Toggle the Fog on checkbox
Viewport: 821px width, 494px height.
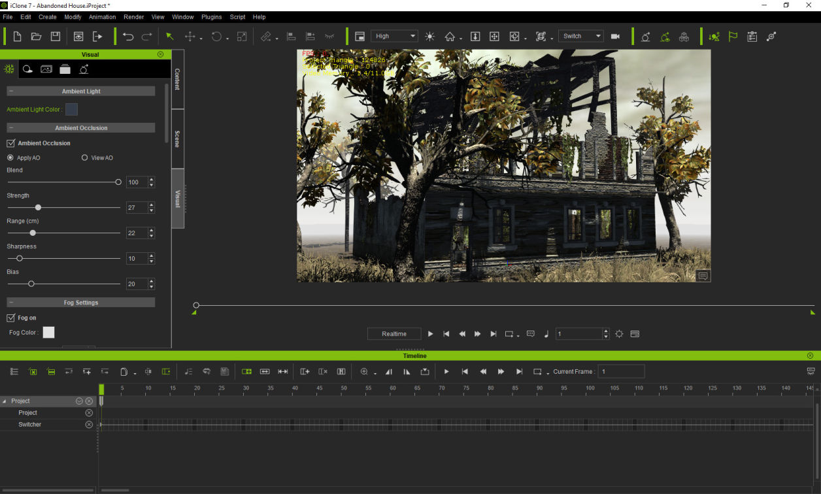pos(10,318)
